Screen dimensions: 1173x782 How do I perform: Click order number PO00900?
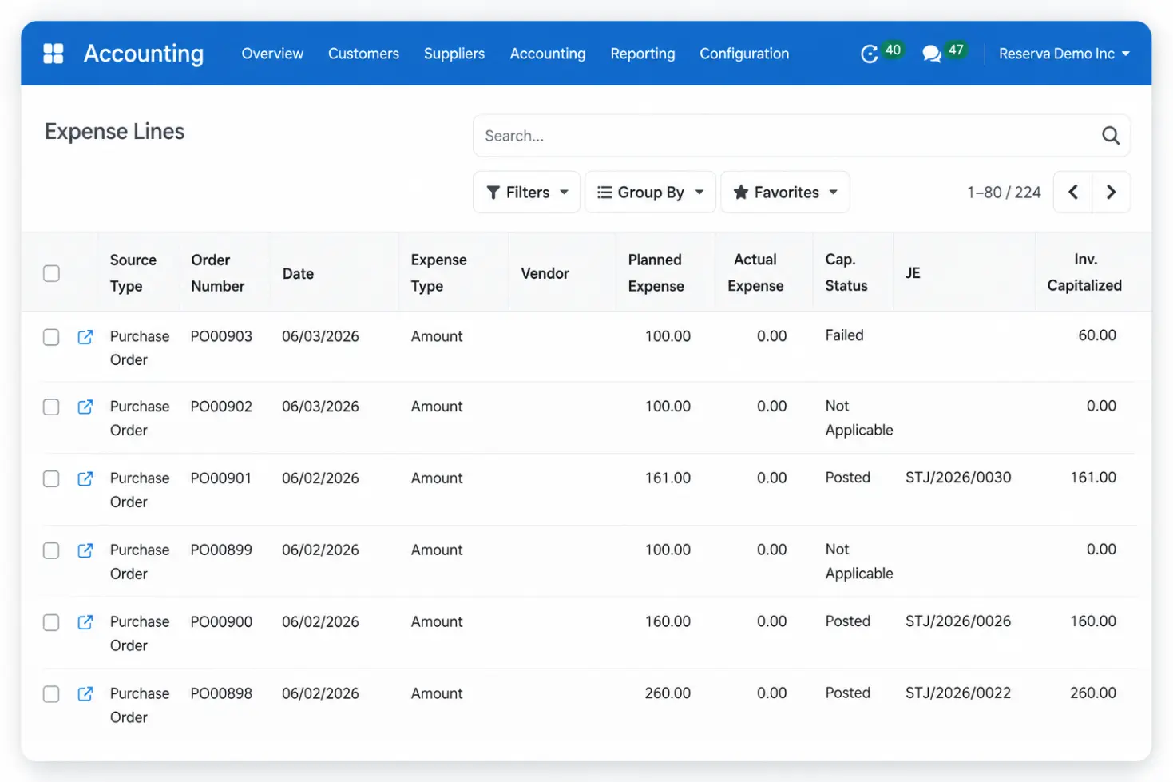(221, 622)
